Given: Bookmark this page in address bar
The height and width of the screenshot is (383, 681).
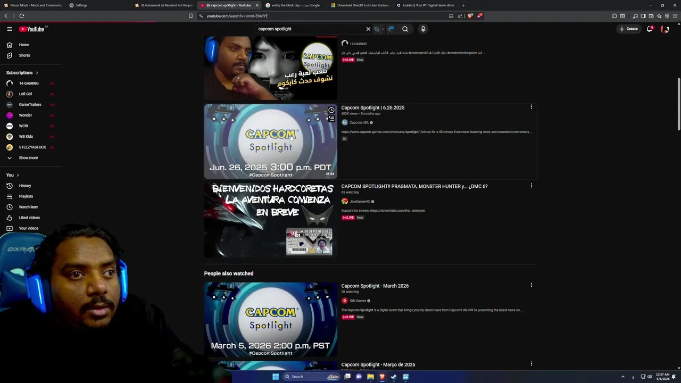Looking at the screenshot, I should [190, 16].
